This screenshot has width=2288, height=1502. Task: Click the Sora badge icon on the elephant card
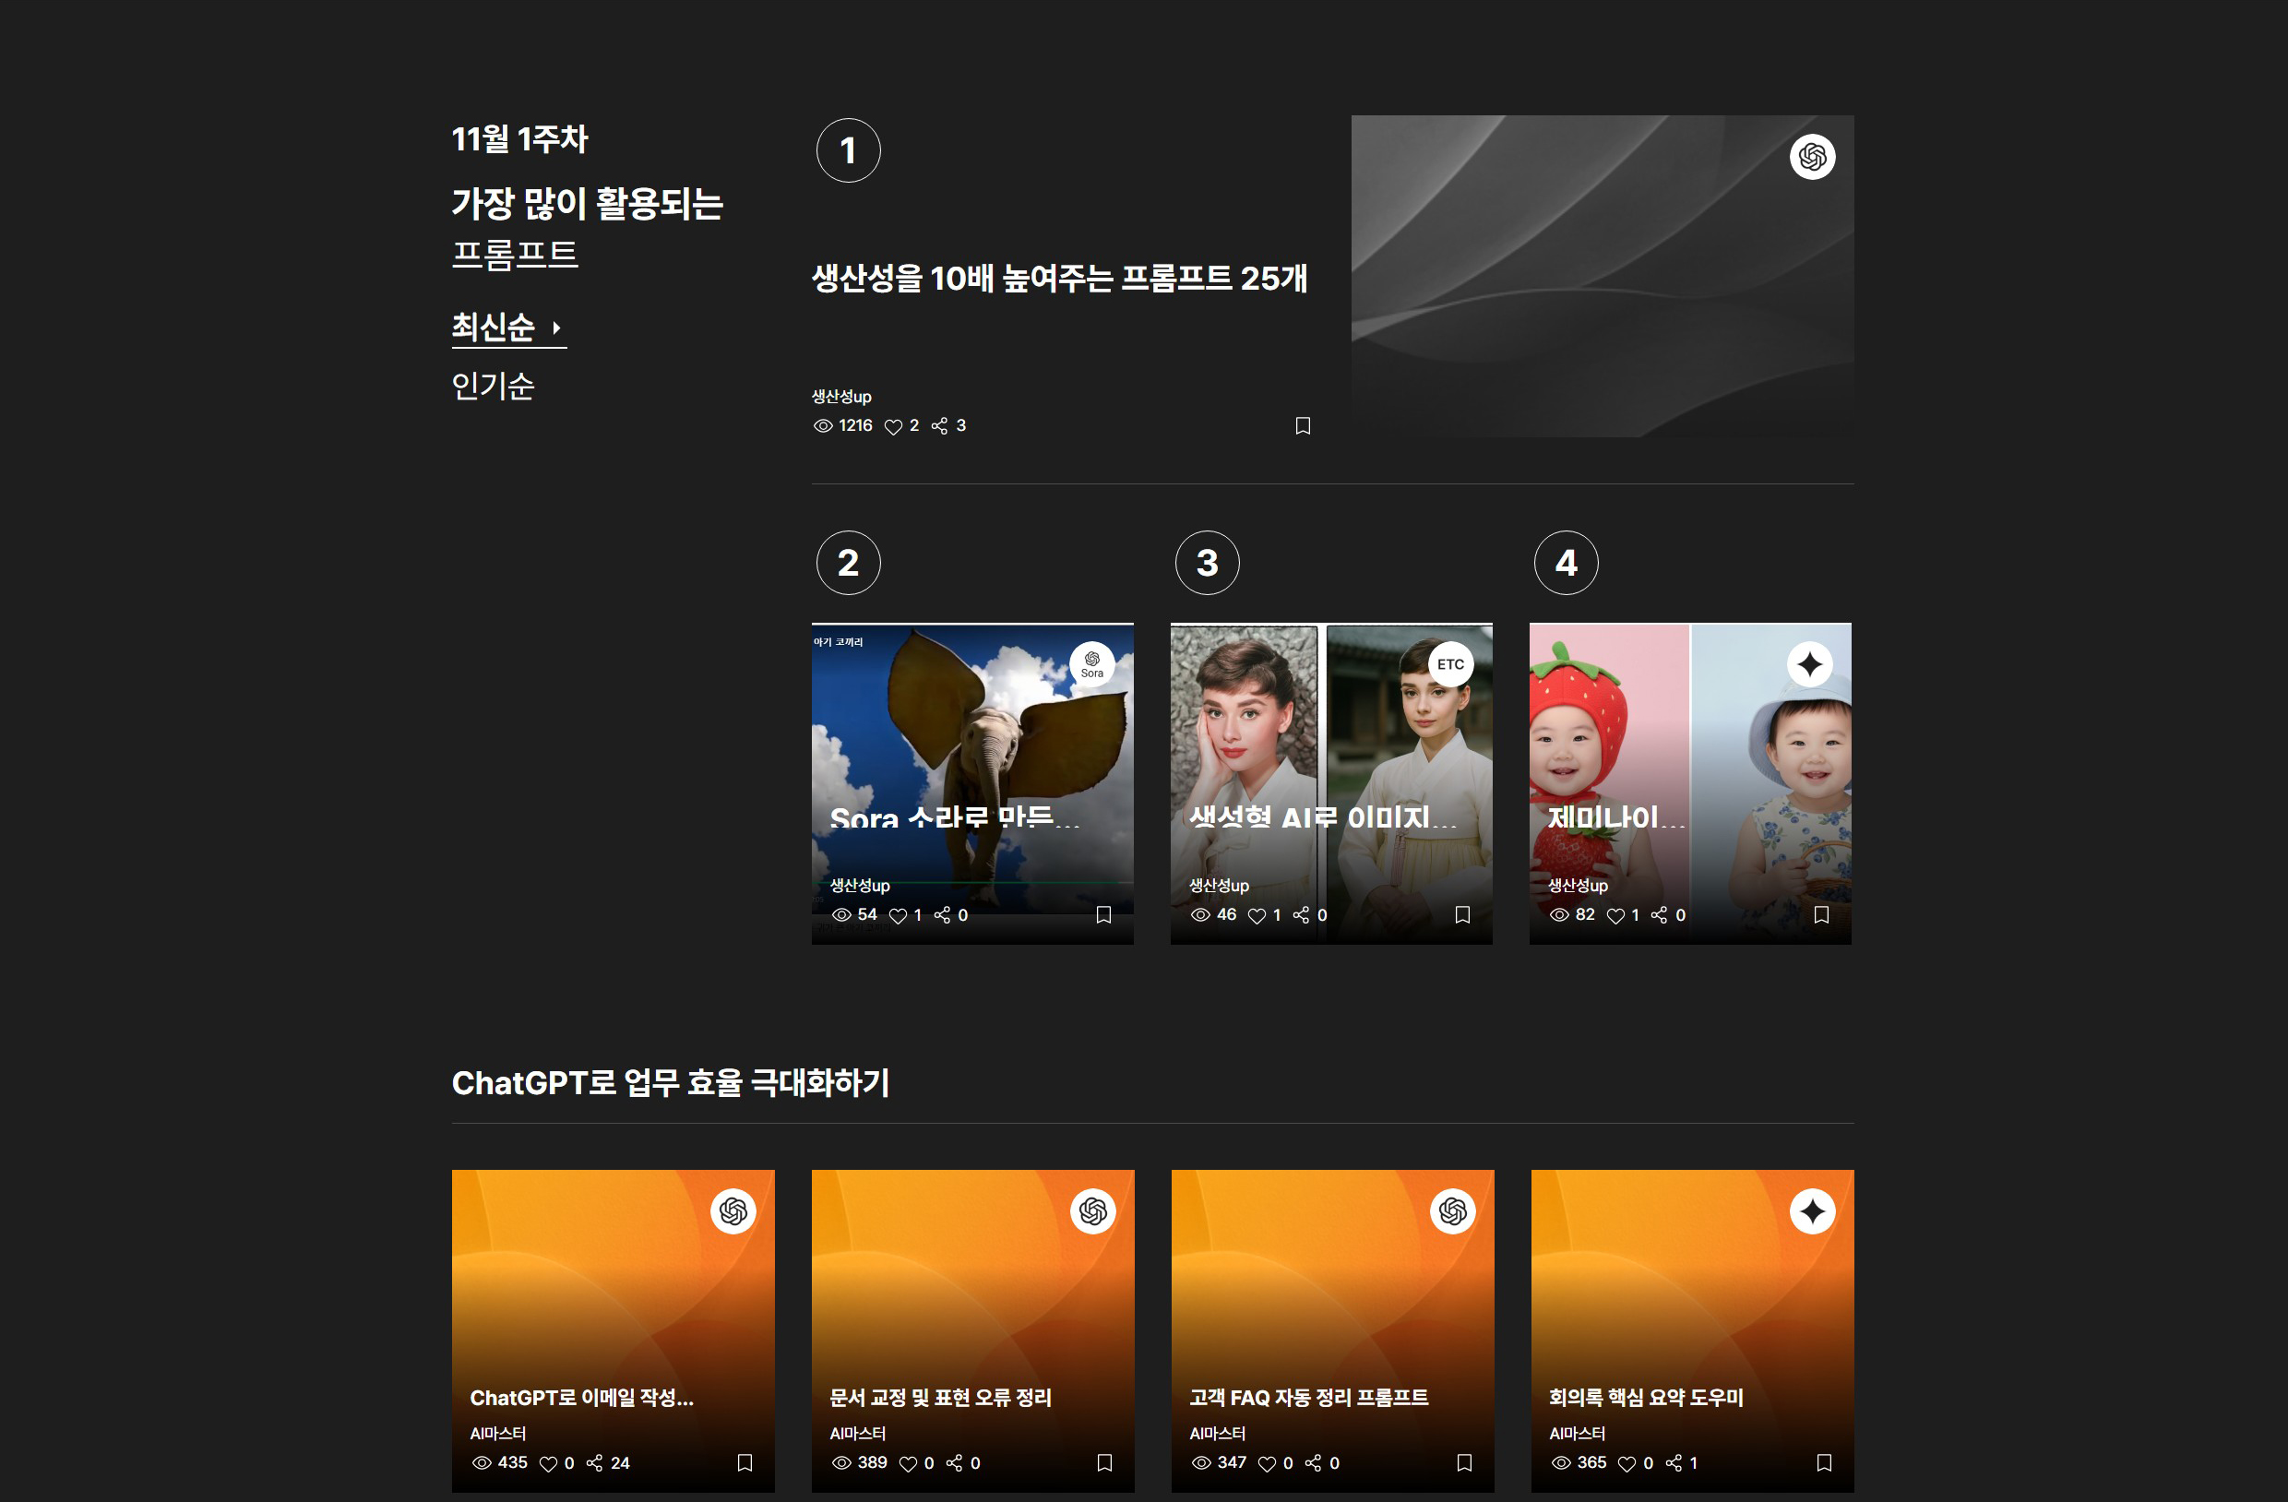[1092, 664]
